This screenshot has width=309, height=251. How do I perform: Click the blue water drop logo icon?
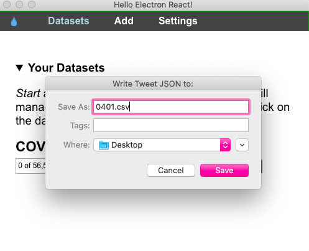14,22
